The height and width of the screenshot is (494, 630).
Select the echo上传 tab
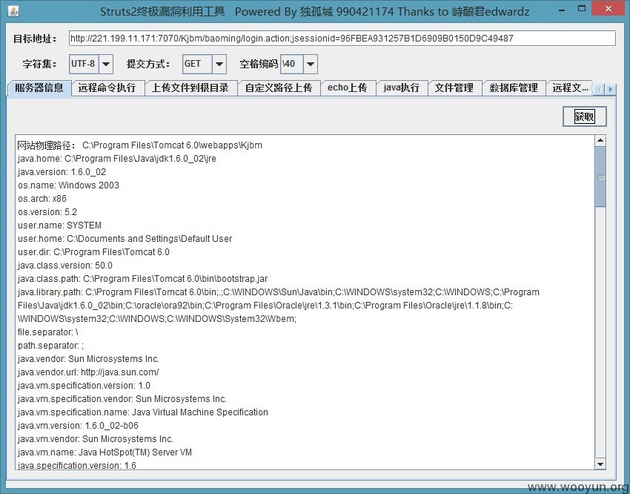(348, 88)
